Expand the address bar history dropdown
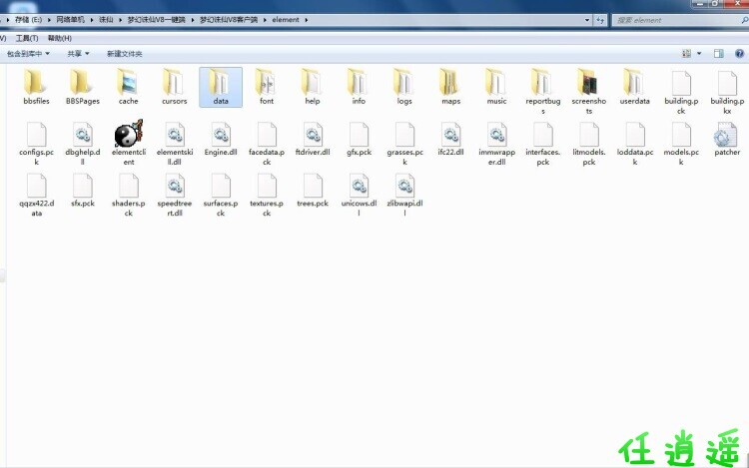Viewport: 749px width, 468px height. click(x=586, y=19)
